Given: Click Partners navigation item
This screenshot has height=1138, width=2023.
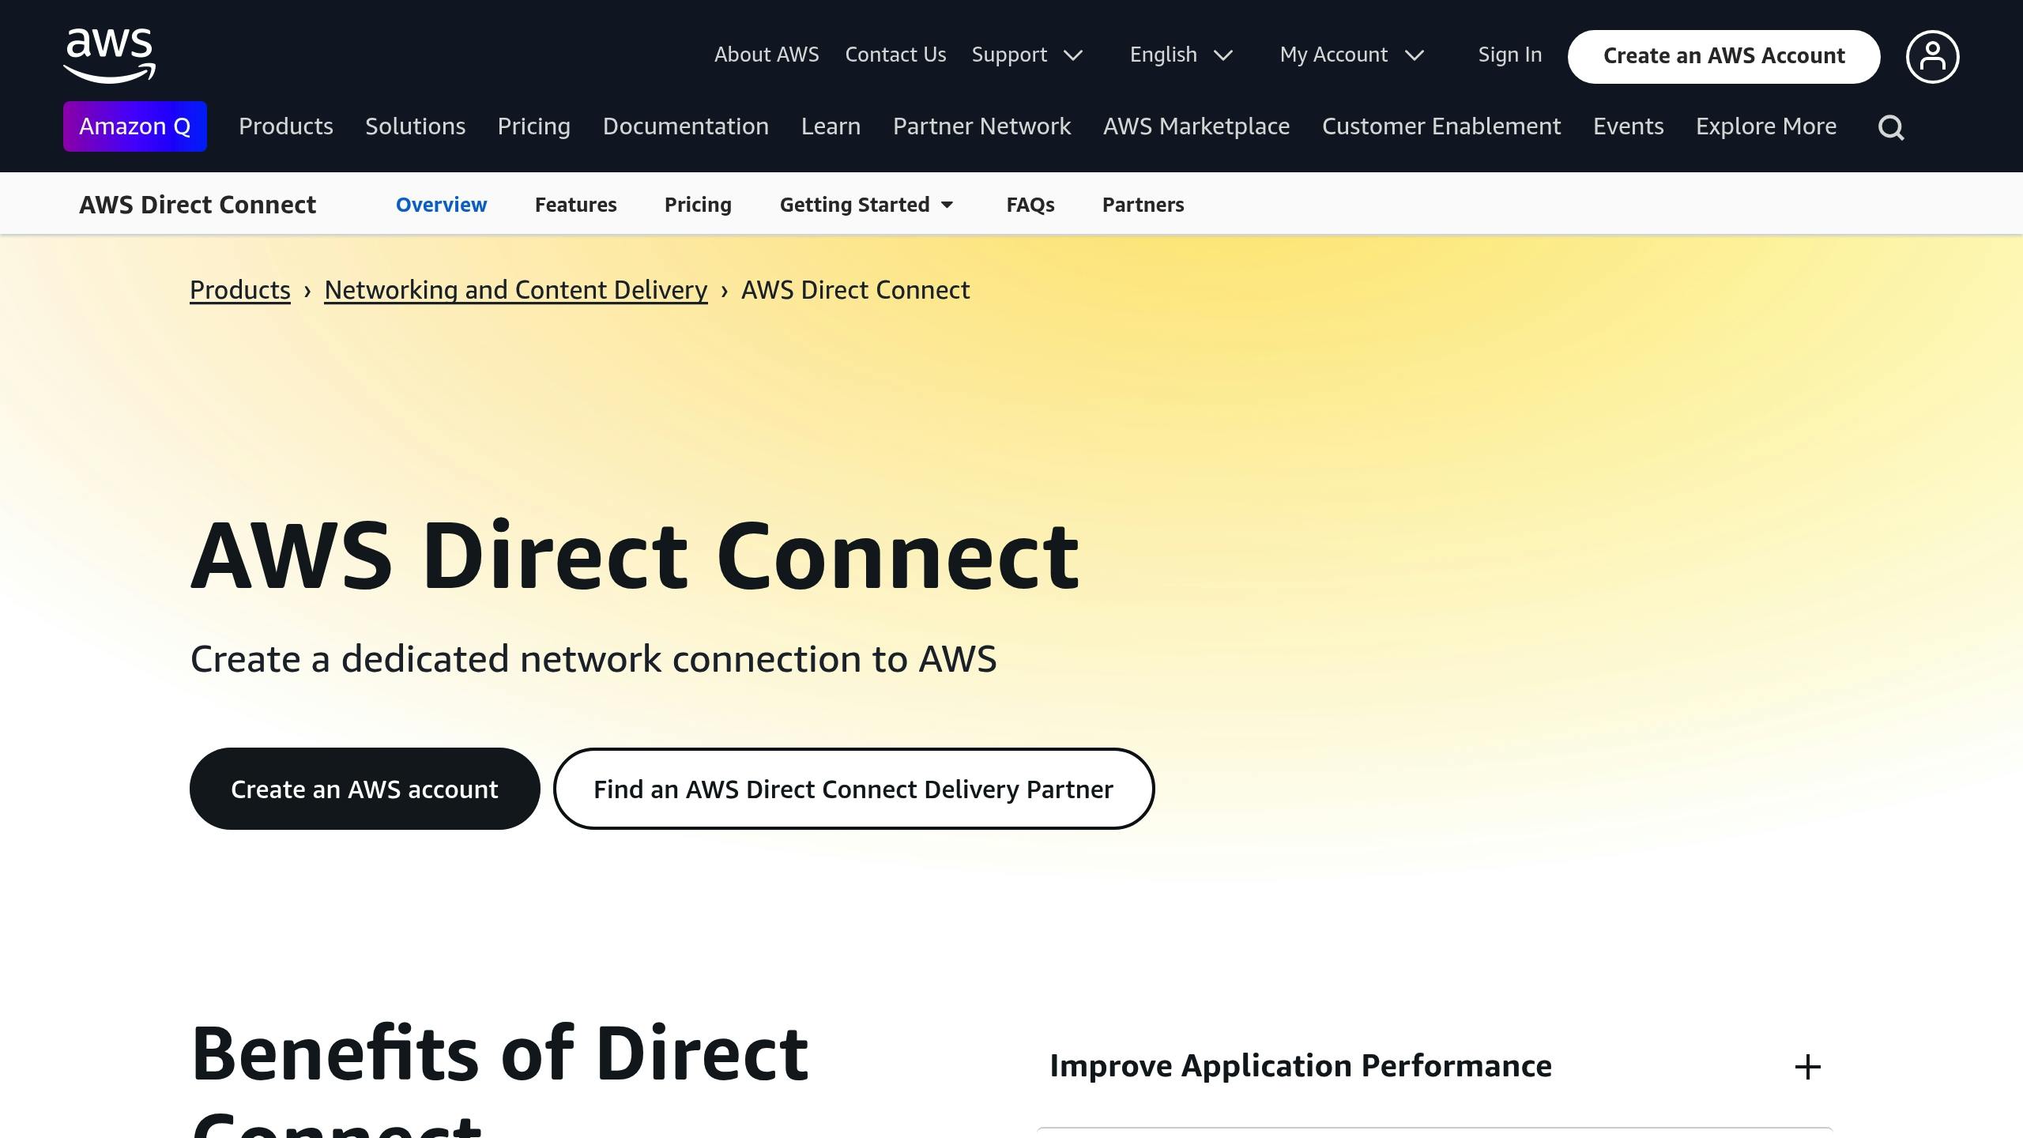Looking at the screenshot, I should 1143,204.
